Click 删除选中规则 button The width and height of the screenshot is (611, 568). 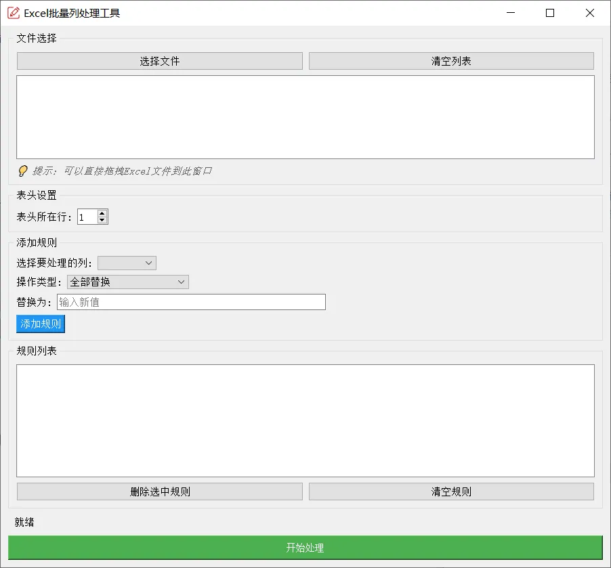160,491
